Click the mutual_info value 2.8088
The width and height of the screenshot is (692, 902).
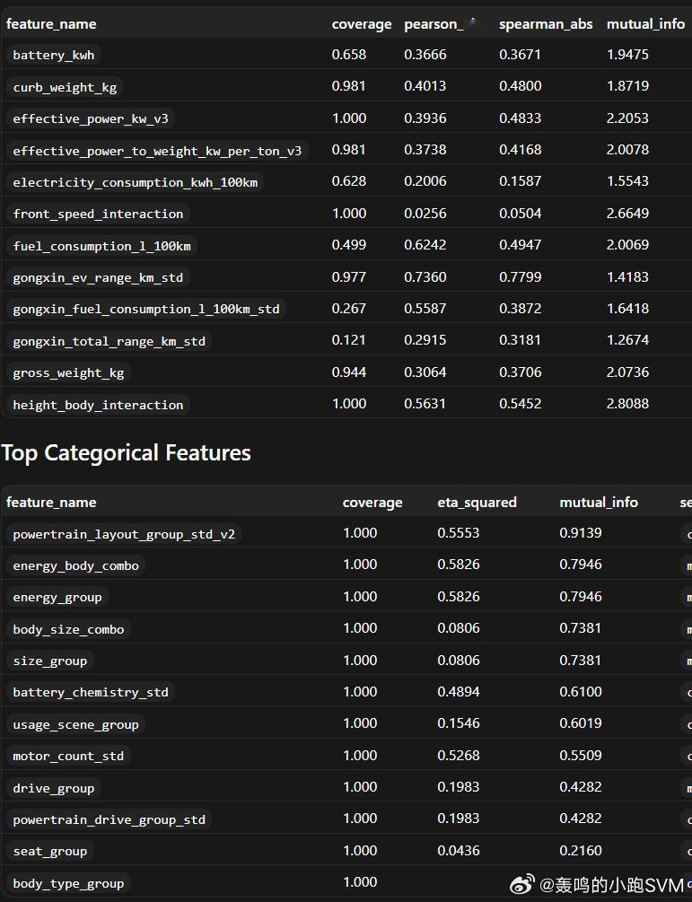point(627,404)
